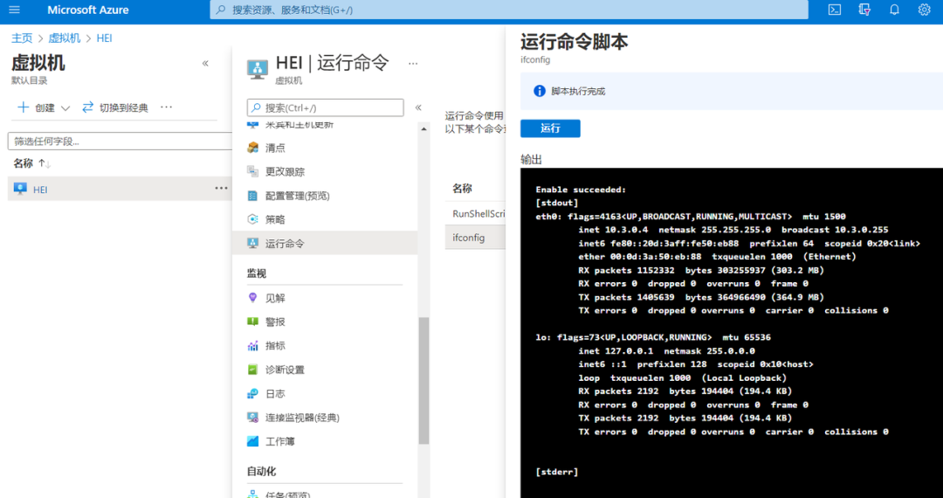Click 切换到经典 switch button
The image size is (943, 498).
point(115,107)
